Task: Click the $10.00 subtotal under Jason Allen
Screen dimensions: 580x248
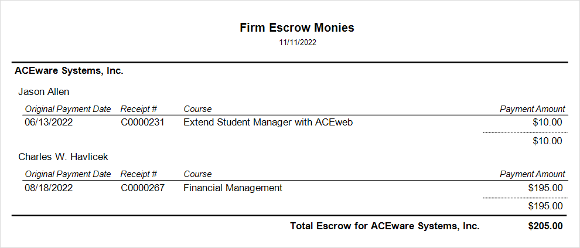Action: [x=548, y=141]
